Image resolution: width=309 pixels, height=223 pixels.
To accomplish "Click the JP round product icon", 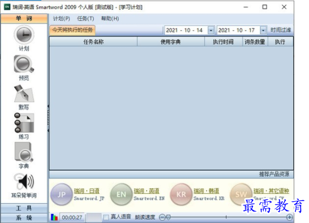I will pos(62,194).
